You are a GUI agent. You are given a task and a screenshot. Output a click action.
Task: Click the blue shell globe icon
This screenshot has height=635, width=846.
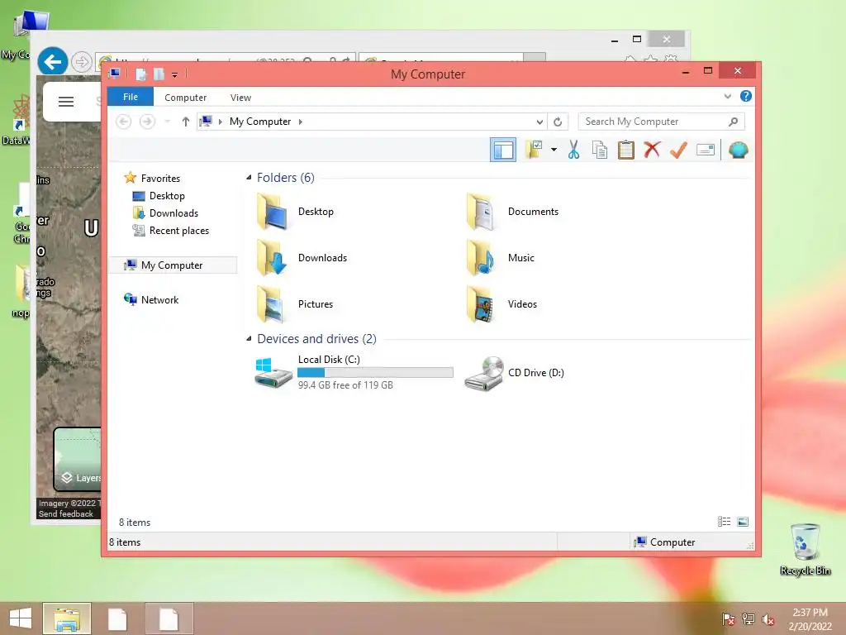pyautogui.click(x=738, y=150)
